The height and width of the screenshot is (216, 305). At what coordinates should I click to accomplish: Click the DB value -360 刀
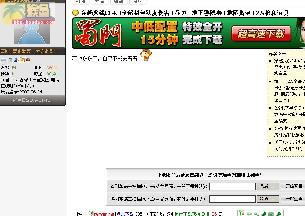coord(52,68)
